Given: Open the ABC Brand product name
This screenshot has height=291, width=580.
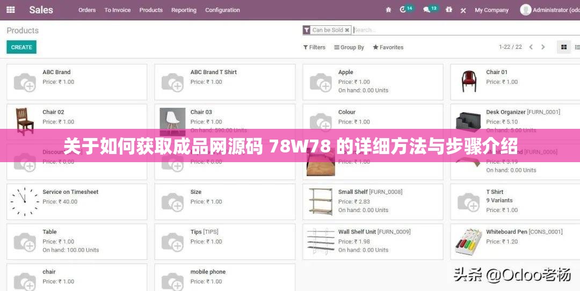Looking at the screenshot, I should click(56, 72).
